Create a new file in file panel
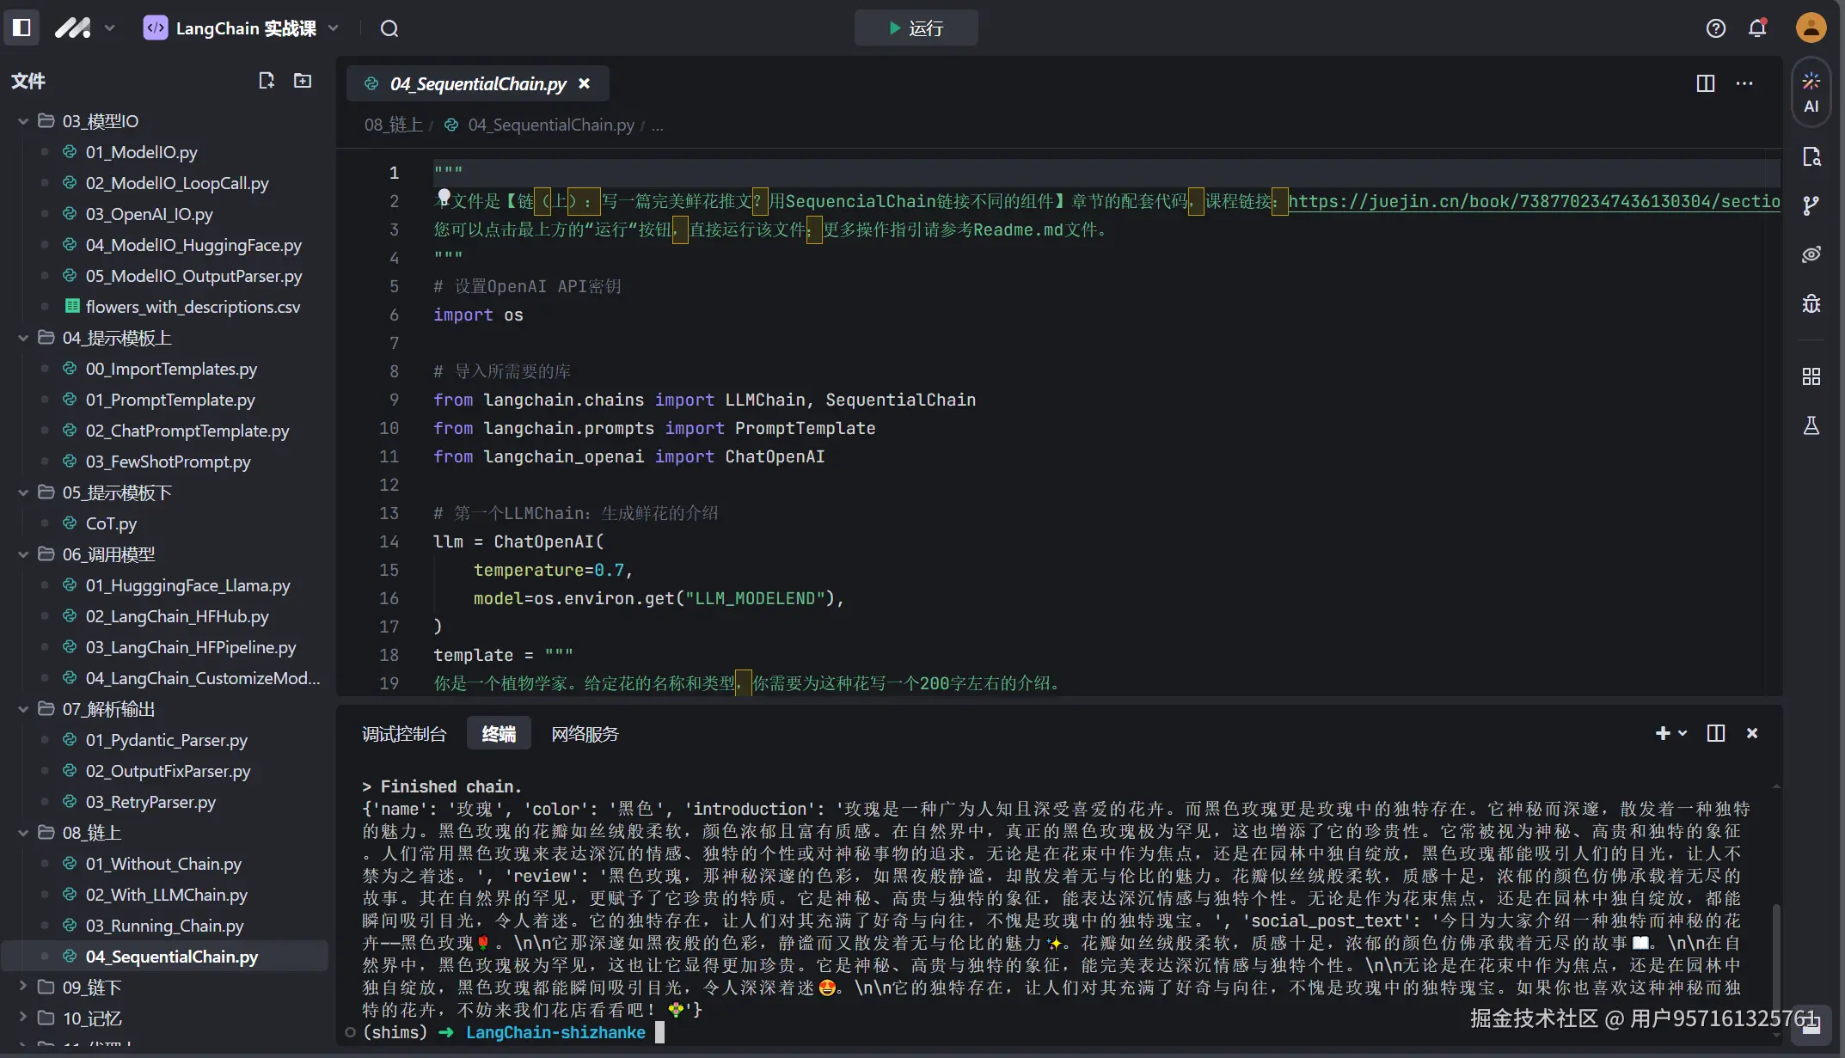This screenshot has height=1058, width=1845. pos(267,80)
